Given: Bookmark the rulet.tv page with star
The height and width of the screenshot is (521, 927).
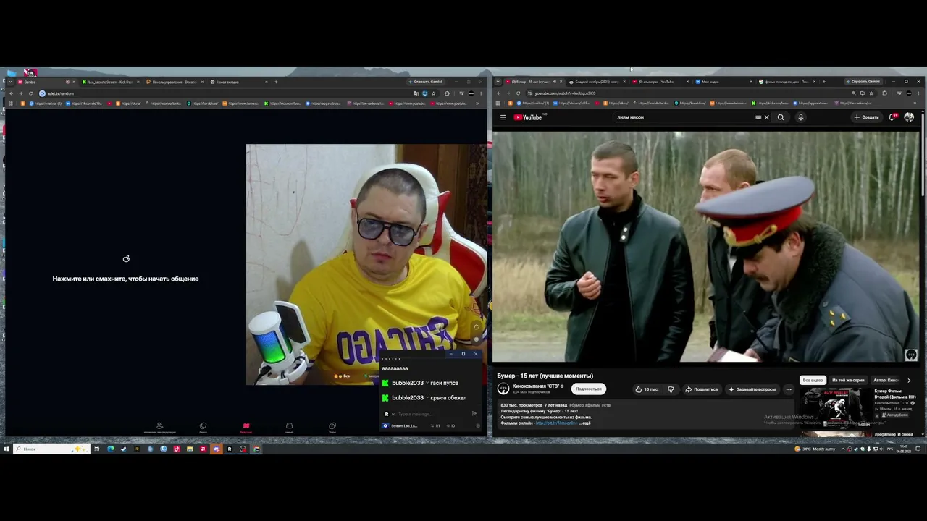Looking at the screenshot, I should point(434,93).
